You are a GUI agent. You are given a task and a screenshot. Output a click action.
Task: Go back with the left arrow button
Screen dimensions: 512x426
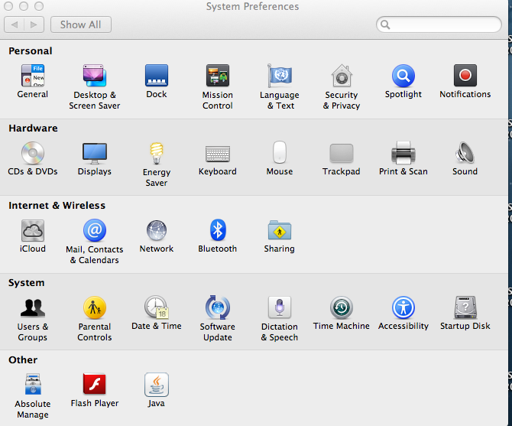click(x=14, y=24)
